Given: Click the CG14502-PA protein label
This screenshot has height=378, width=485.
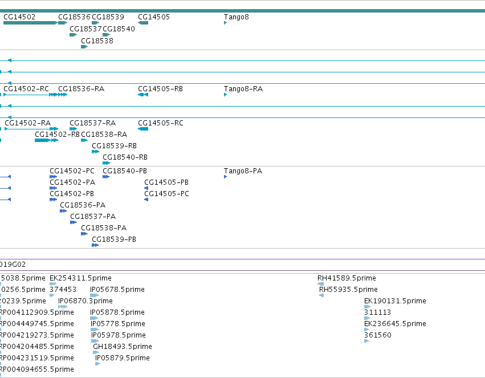Looking at the screenshot, I should [x=72, y=182].
